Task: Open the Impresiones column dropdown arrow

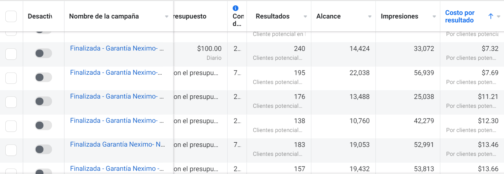Action: (434, 16)
